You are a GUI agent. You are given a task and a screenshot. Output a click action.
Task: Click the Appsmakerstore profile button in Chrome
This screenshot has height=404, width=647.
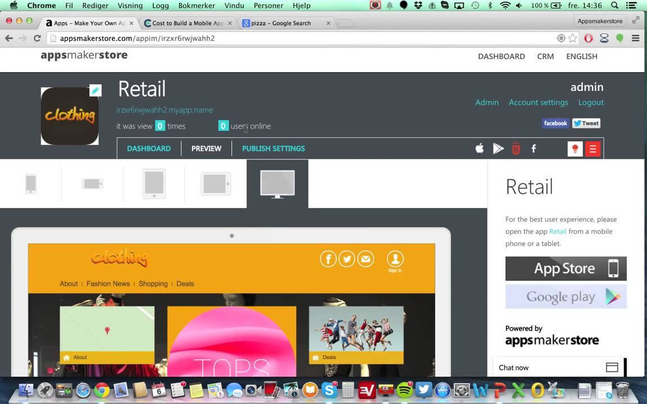coord(600,21)
